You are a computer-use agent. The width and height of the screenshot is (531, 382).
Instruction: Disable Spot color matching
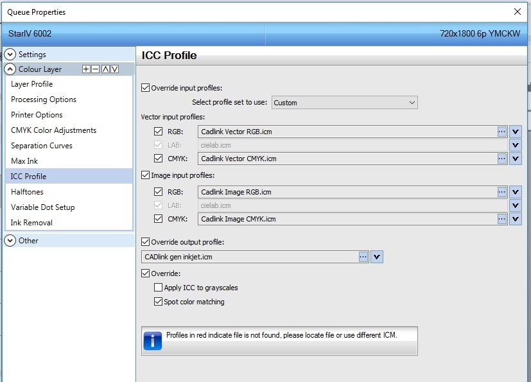(158, 301)
